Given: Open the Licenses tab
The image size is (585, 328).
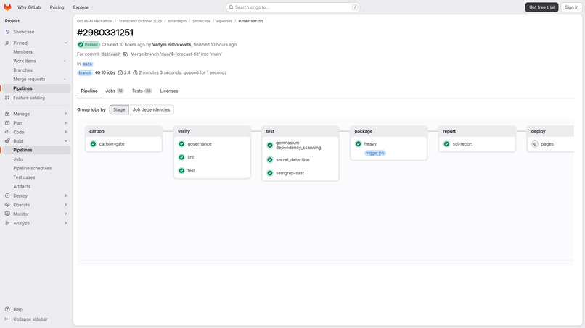Looking at the screenshot, I should tap(169, 91).
